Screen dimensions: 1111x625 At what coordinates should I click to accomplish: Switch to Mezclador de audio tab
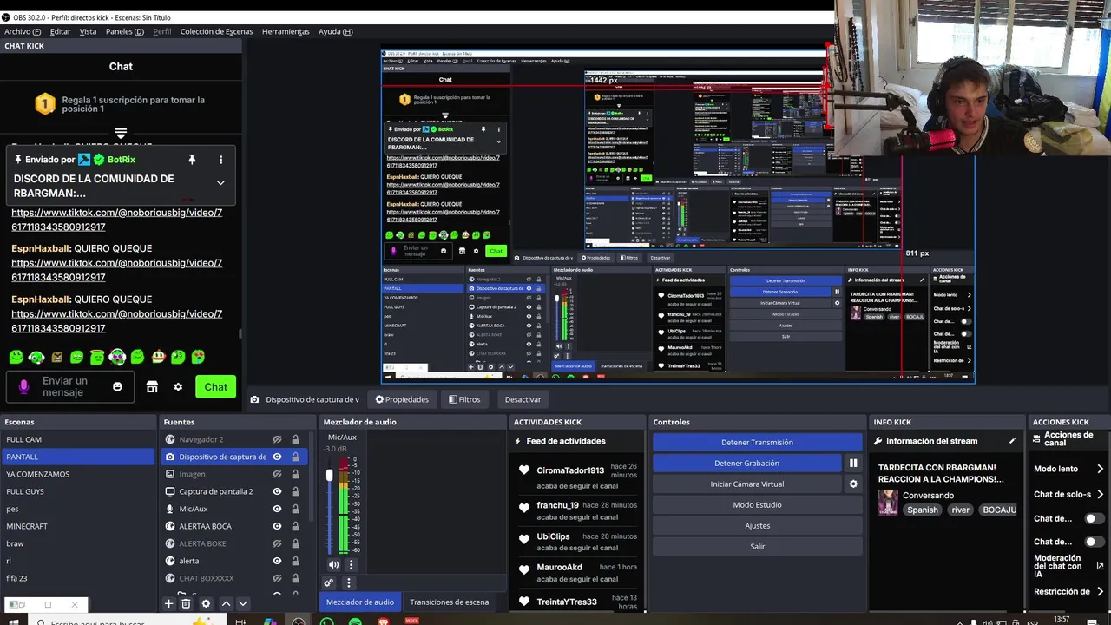[x=359, y=602]
